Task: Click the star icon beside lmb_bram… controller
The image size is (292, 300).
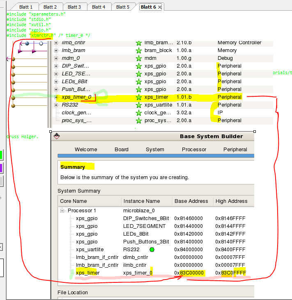Action: (139, 43)
